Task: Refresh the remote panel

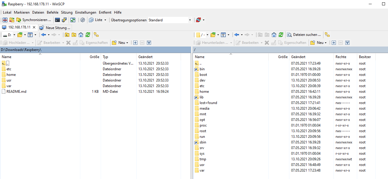Action: pos(281,35)
